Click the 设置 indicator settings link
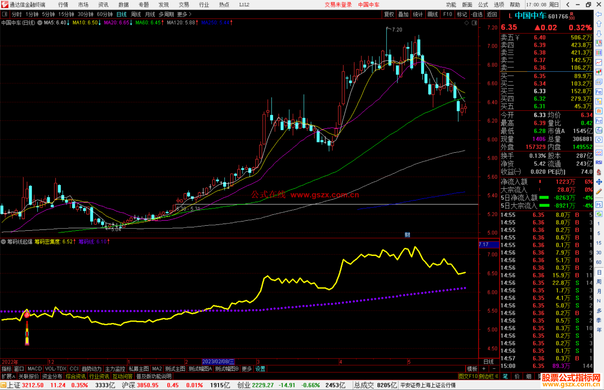This screenshot has width=604, height=390. pos(260,369)
